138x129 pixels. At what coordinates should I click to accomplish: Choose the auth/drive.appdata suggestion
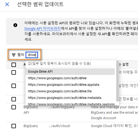point(70,85)
